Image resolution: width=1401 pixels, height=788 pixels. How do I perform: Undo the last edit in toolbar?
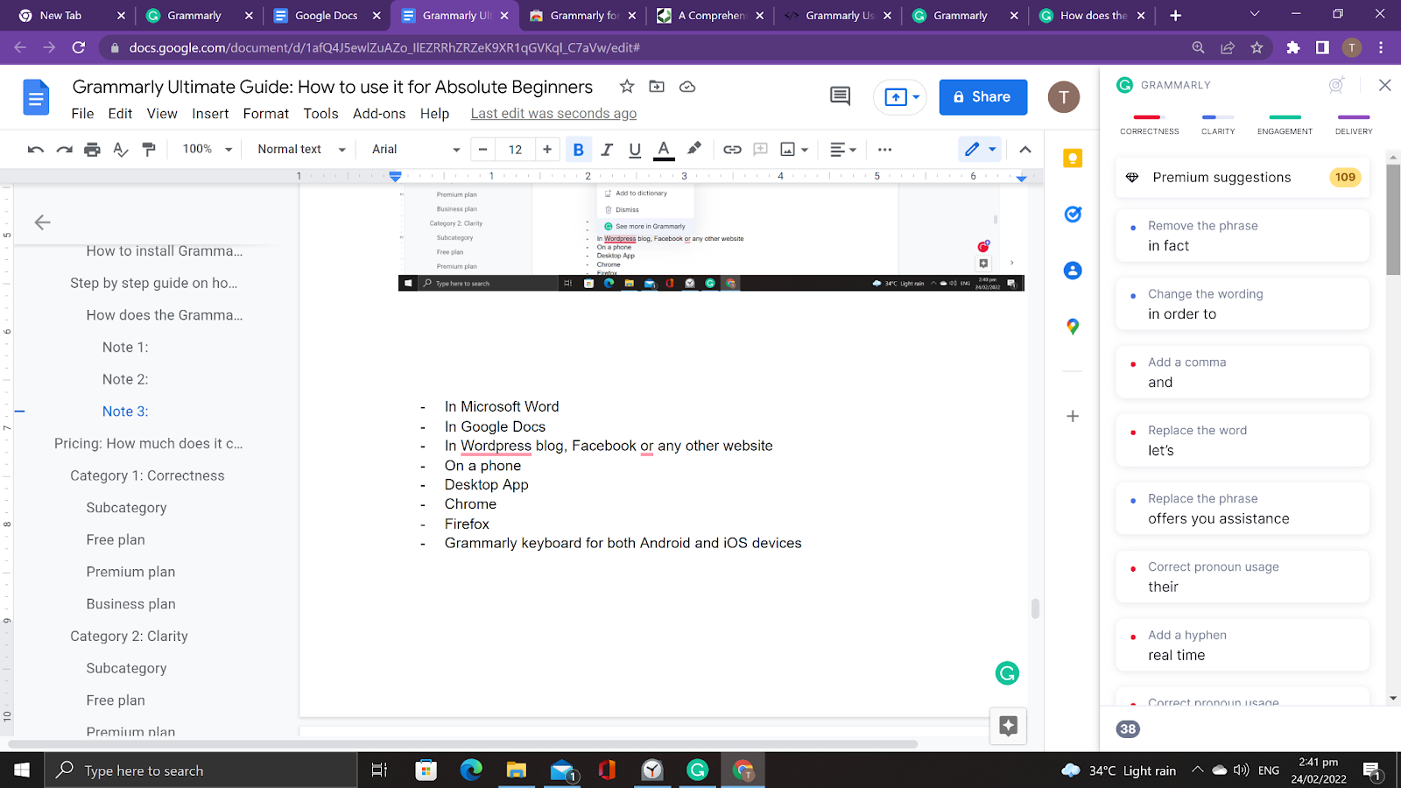(x=36, y=150)
